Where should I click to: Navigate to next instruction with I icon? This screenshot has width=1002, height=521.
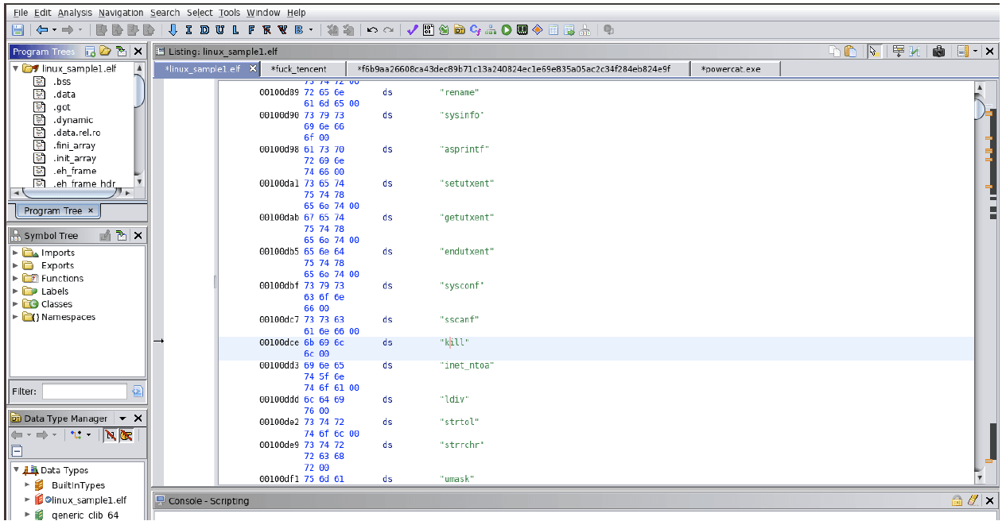click(188, 30)
